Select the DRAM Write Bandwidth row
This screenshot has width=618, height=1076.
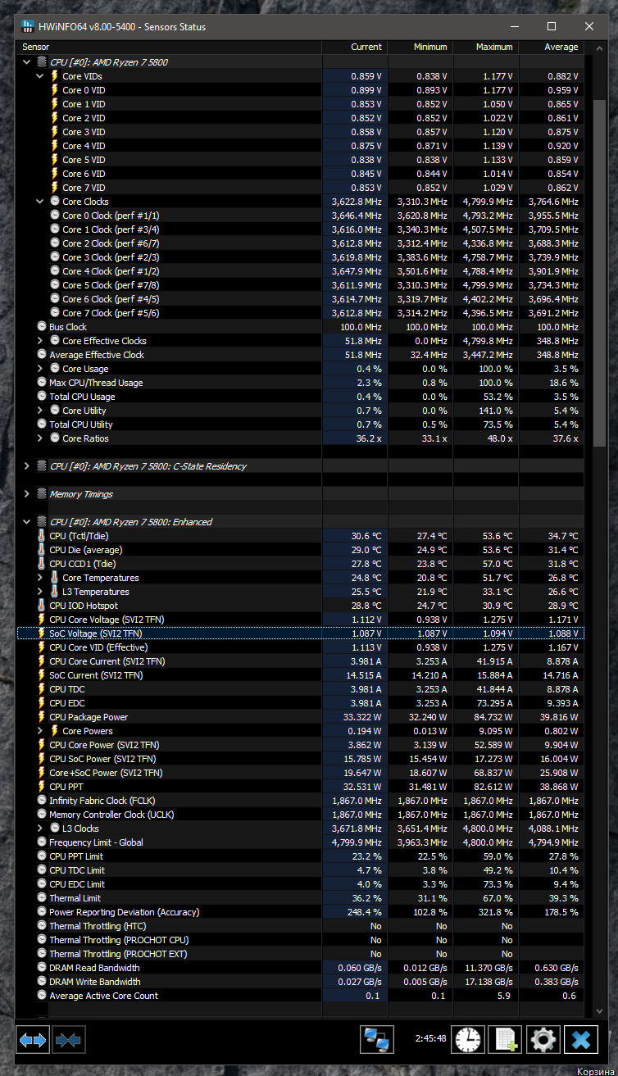tap(301, 982)
